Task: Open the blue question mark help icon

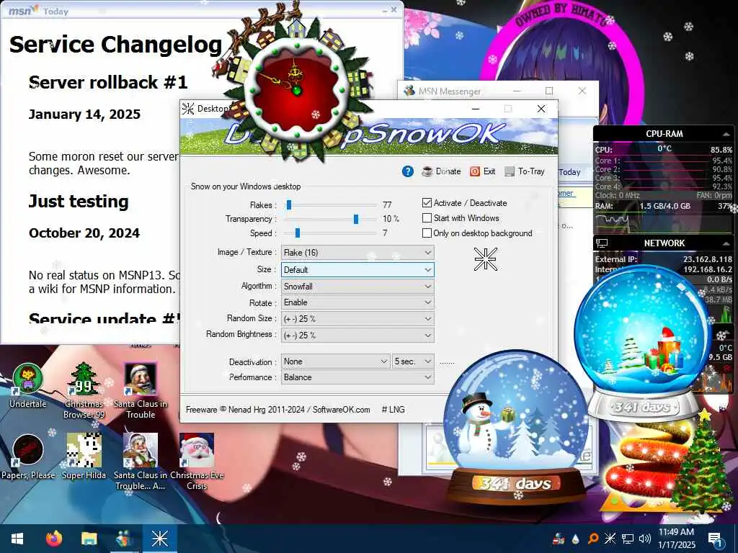Action: (408, 171)
